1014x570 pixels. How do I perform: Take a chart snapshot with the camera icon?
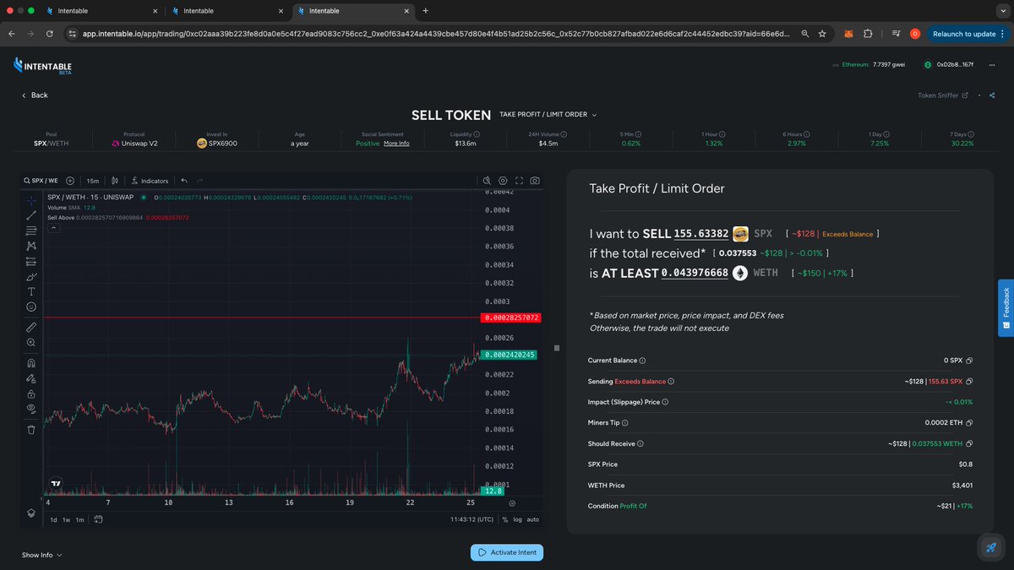point(535,180)
